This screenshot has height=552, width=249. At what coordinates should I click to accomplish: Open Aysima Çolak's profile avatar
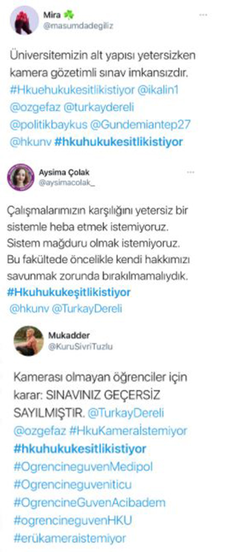pyautogui.click(x=21, y=177)
